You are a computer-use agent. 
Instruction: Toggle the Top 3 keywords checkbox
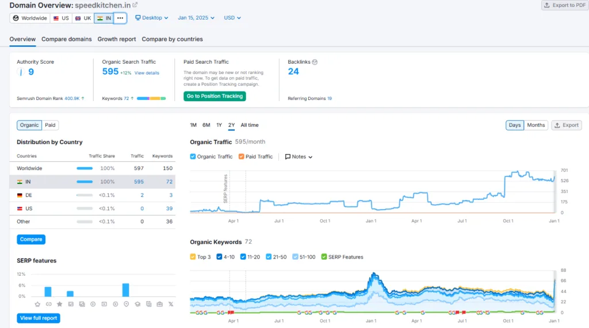click(x=193, y=257)
